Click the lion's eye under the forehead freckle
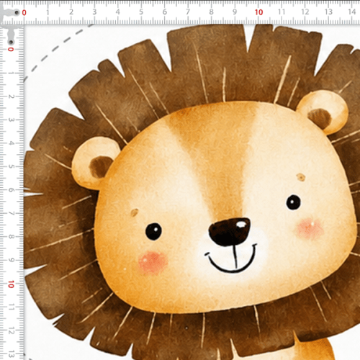The image size is (360, 360). tap(293, 202)
